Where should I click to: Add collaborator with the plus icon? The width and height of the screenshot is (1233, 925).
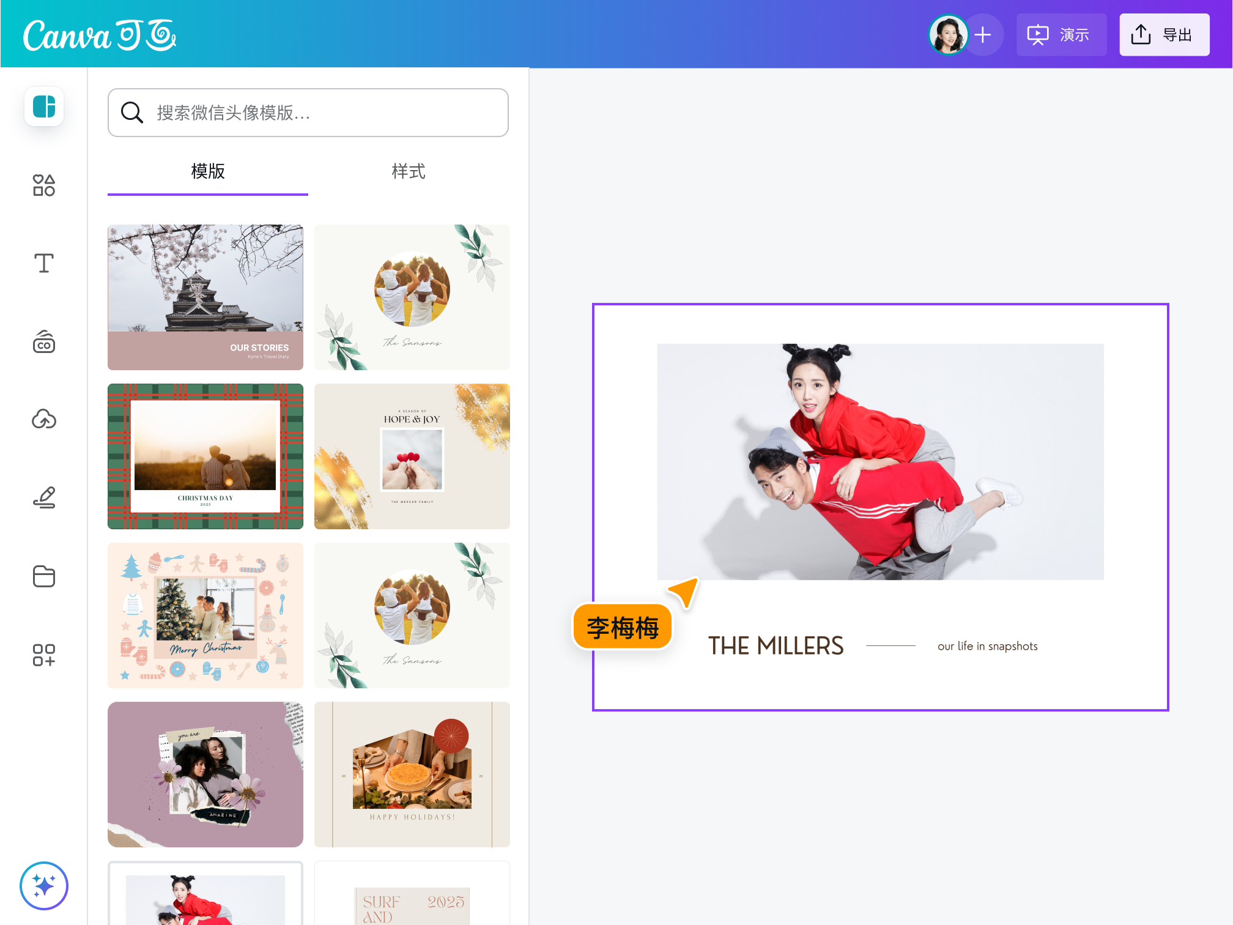983,35
